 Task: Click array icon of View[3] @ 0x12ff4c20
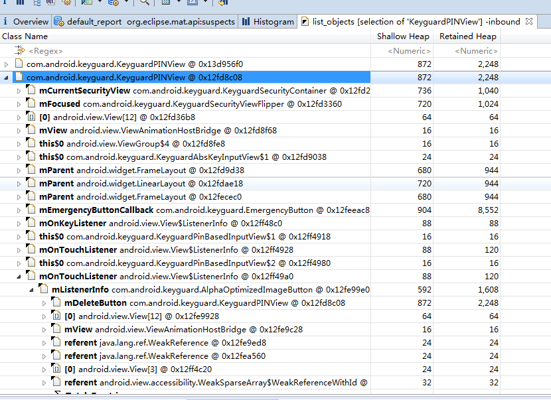click(56, 369)
